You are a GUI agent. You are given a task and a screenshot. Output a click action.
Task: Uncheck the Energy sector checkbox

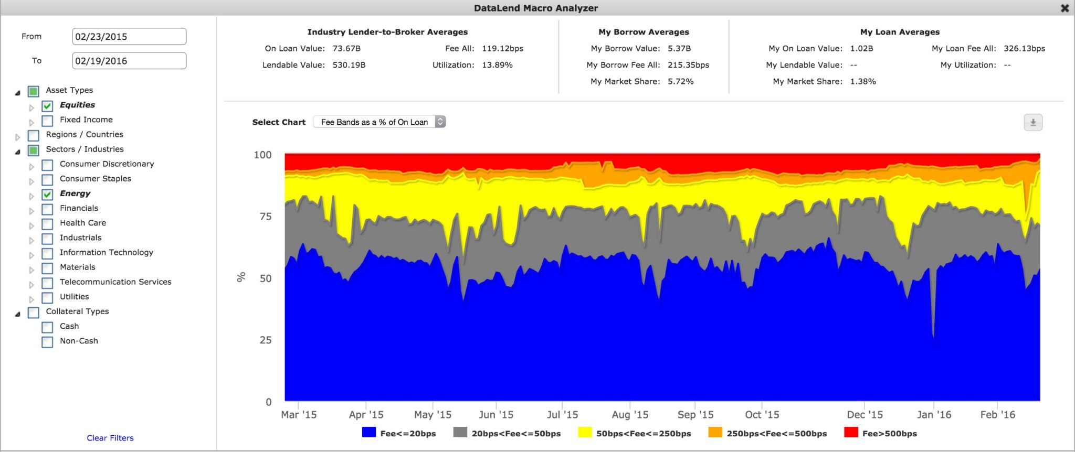tap(47, 195)
